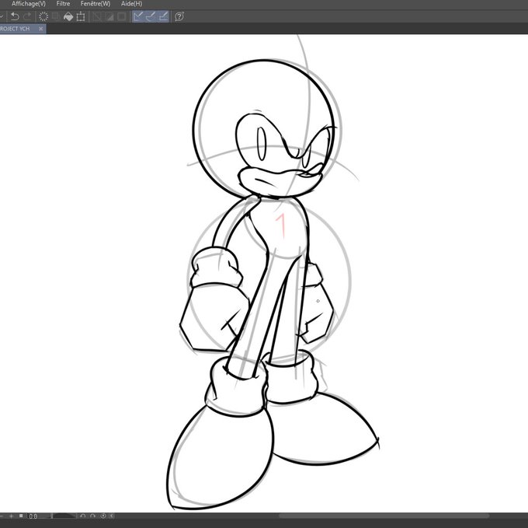Open the Filtre menu
The width and height of the screenshot is (528, 528).
64,4
